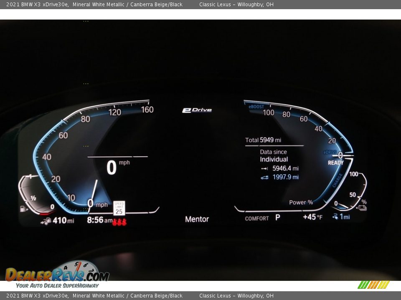Click the 410 mi range value
Screen dimensions: 401x300
[x=63, y=220]
